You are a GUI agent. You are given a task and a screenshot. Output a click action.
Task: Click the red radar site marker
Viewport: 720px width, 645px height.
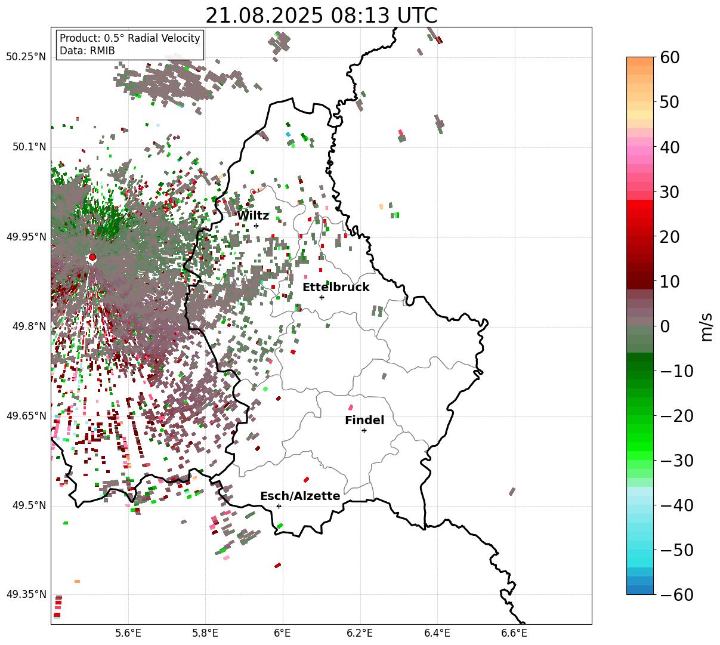pyautogui.click(x=92, y=257)
